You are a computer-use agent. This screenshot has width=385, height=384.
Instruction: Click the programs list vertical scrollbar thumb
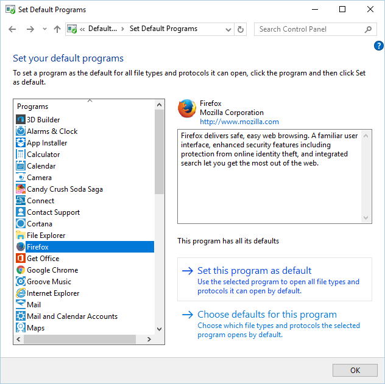pyautogui.click(x=159, y=152)
